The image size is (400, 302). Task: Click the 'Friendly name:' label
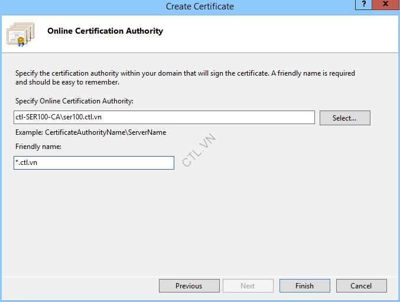pos(38,147)
